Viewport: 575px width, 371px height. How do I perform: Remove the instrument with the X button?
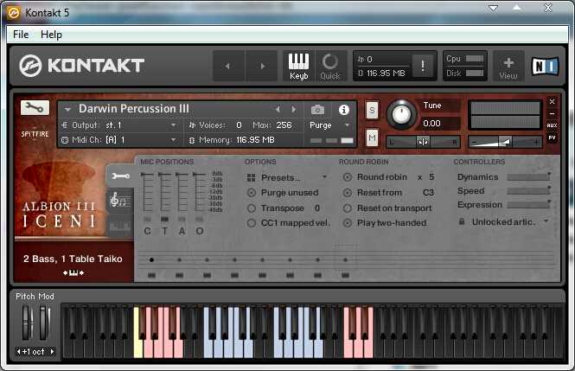[x=552, y=101]
